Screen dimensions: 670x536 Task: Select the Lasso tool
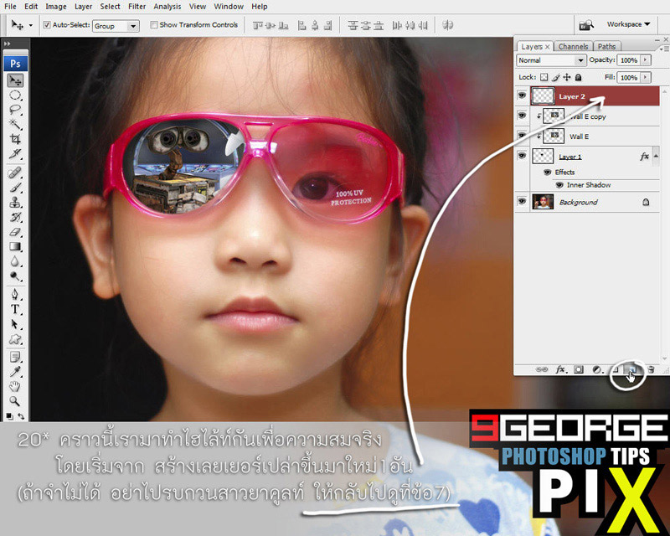pyautogui.click(x=15, y=110)
